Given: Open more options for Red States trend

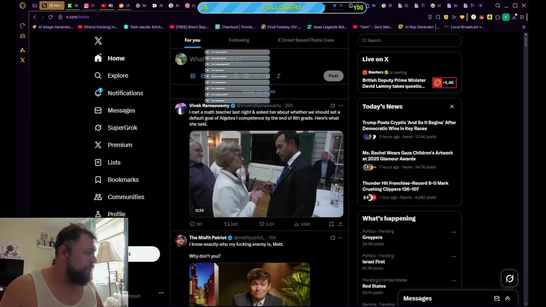Looking at the screenshot, I should coord(453,281).
